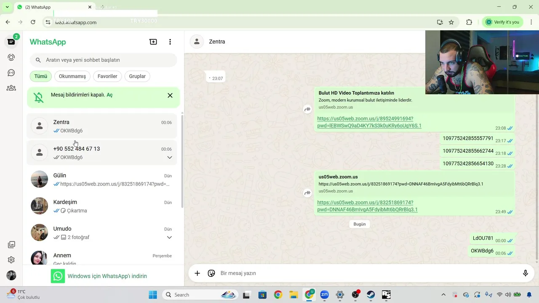This screenshot has height=303, width=539.
Task: Open the Umudo chat
Action: (x=102, y=233)
